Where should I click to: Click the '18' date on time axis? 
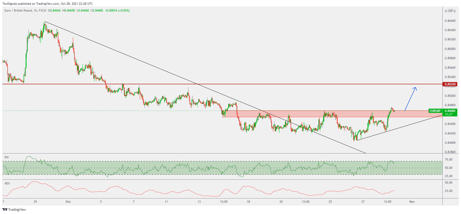[248, 202]
